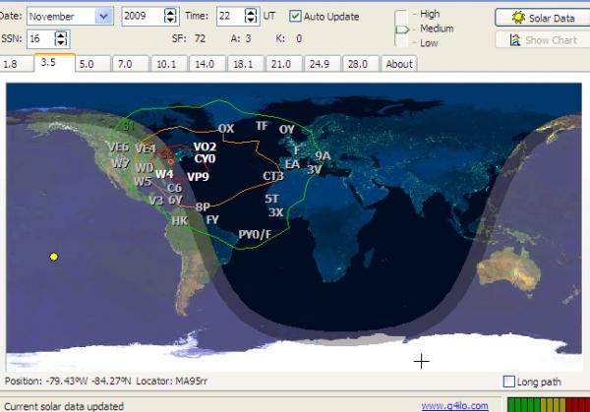The image size is (590, 412).
Task: Click the SSN value spinner arrows
Action: pyautogui.click(x=61, y=38)
